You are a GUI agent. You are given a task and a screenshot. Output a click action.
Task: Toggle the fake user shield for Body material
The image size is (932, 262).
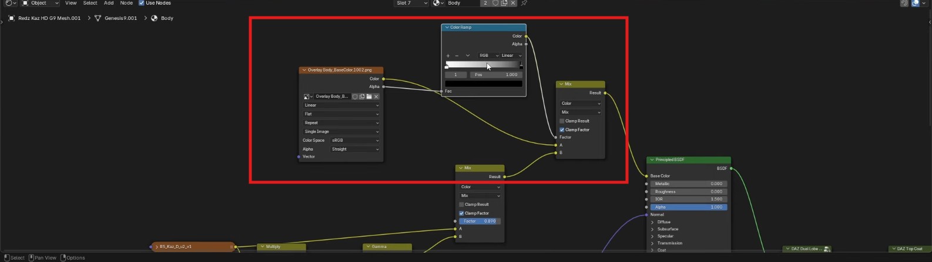[x=495, y=3]
